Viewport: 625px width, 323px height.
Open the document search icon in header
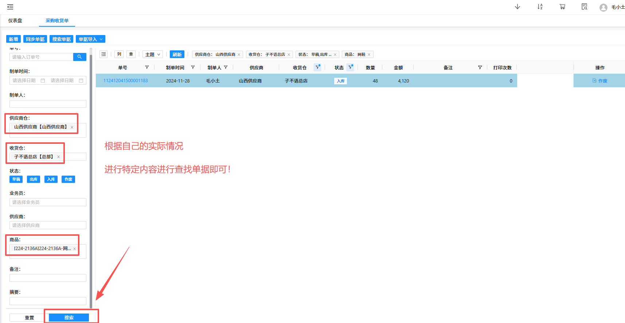point(584,7)
